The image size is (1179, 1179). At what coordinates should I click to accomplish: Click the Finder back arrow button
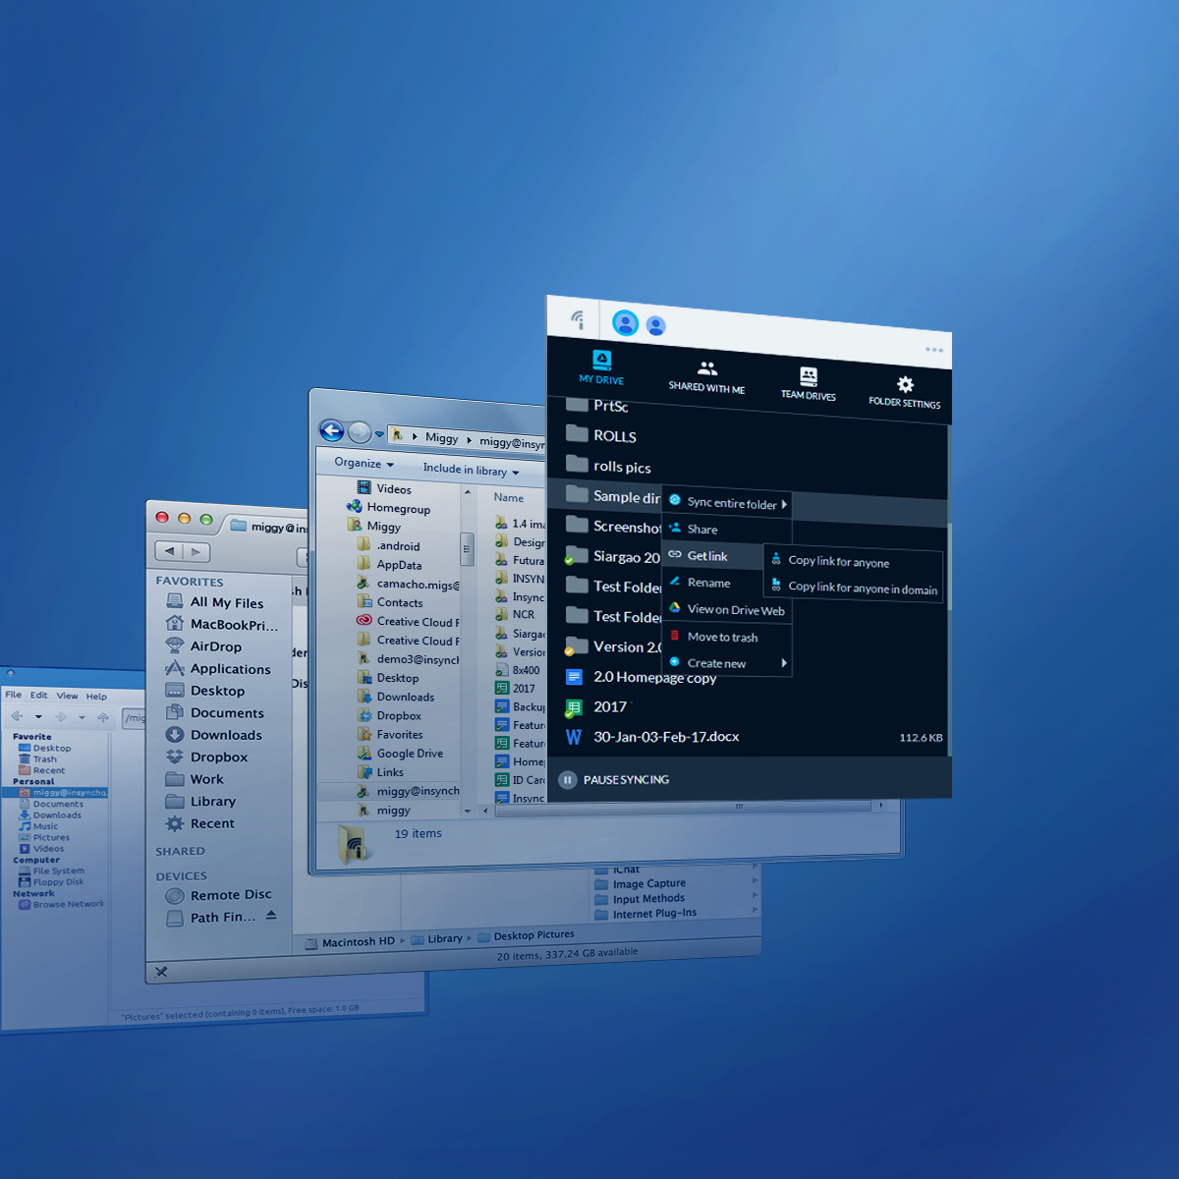[x=170, y=551]
